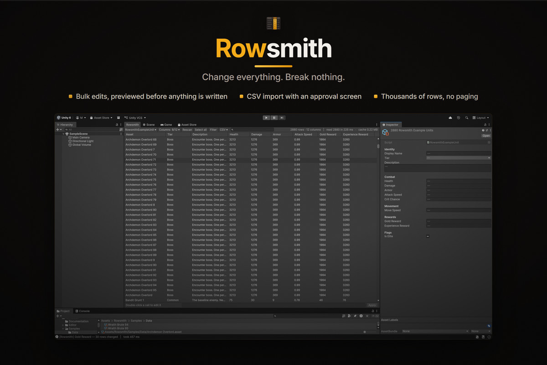Click the Unity 6 logo button

pos(63,118)
